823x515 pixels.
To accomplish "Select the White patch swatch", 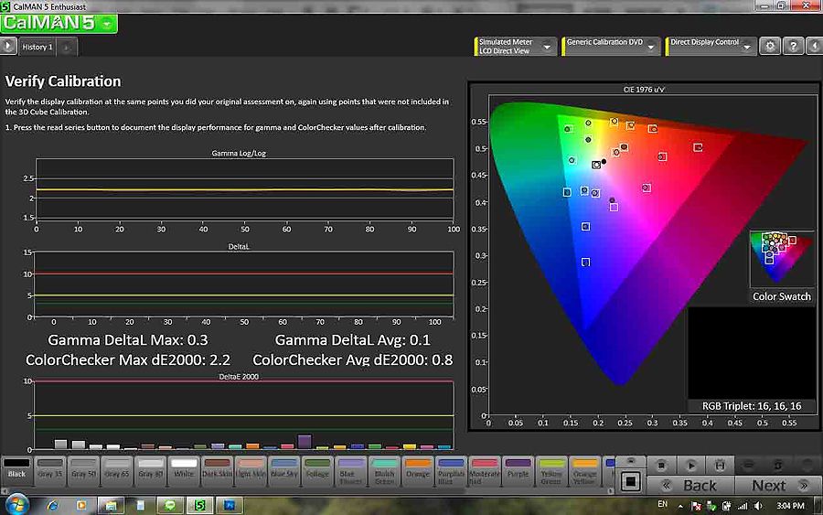I will tap(184, 468).
